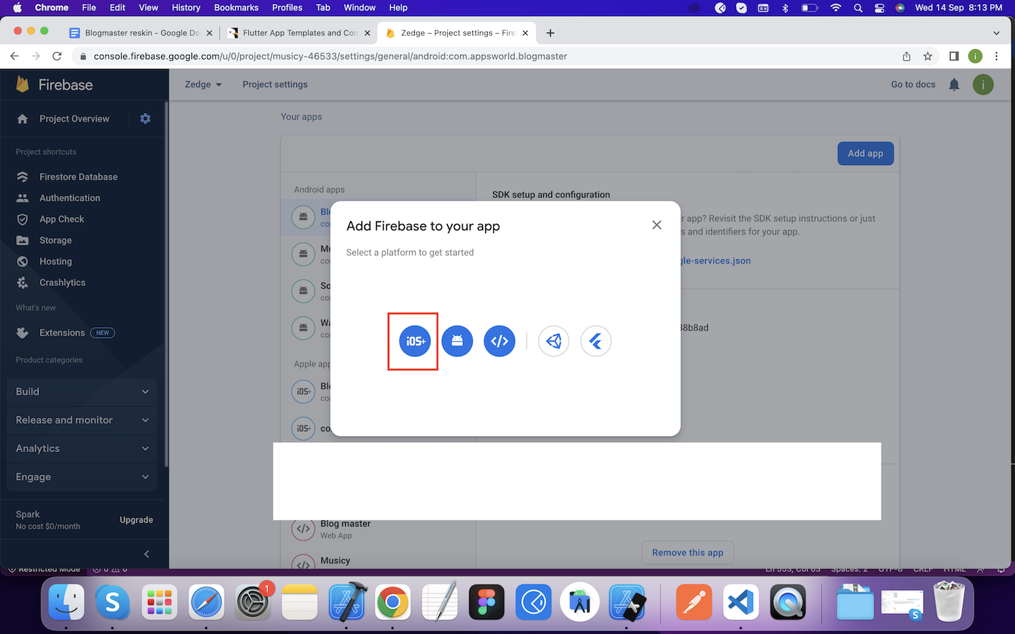Screen dimensions: 1015x634
Task: Open the Bookmarks menu
Action: tap(236, 7)
